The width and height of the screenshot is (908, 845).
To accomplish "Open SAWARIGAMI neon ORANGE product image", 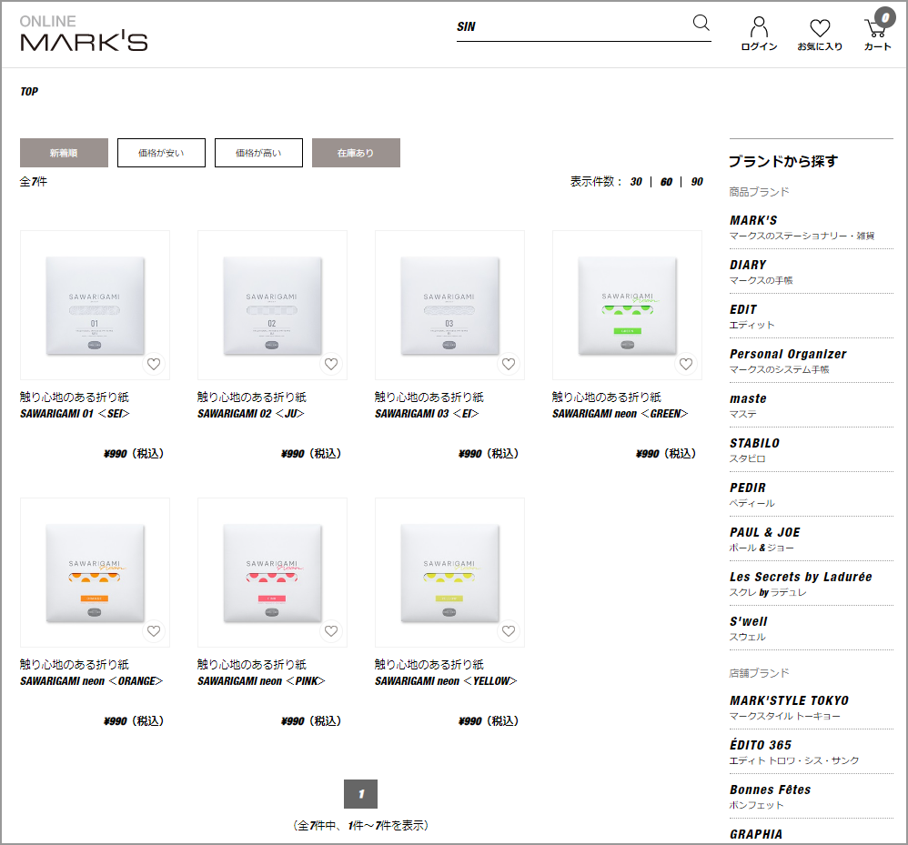I will tap(95, 572).
